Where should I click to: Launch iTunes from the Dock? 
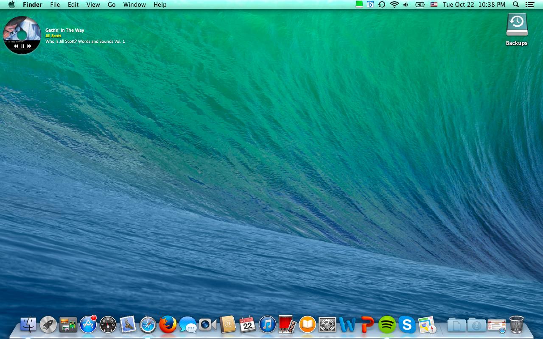coord(267,325)
